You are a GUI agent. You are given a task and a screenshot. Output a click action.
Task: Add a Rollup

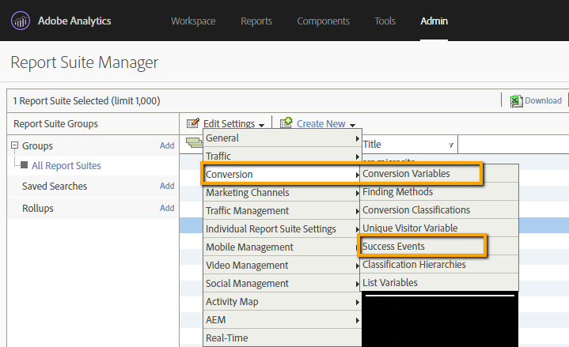(x=167, y=208)
